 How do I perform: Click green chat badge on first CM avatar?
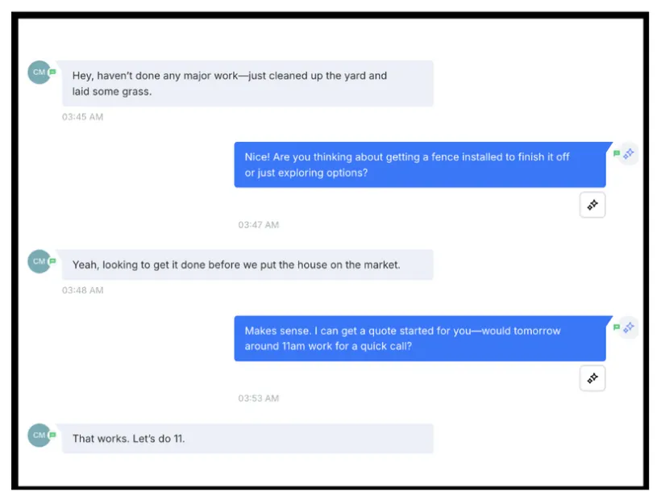coord(52,72)
